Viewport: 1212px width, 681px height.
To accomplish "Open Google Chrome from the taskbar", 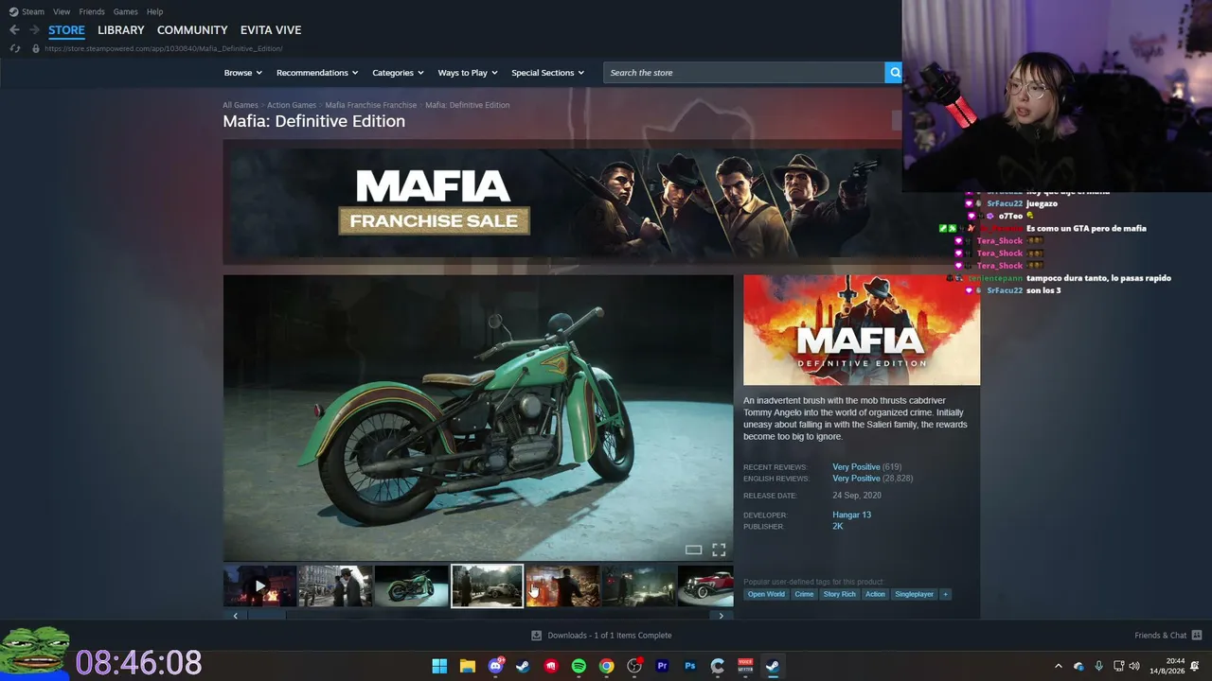I will [x=606, y=666].
